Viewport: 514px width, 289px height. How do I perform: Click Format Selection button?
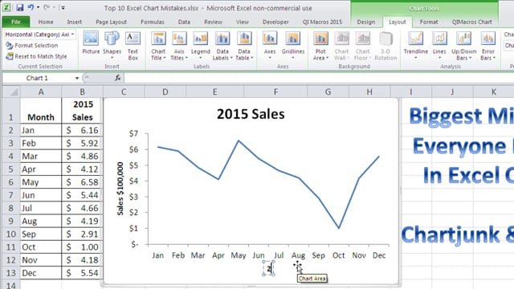tap(32, 46)
